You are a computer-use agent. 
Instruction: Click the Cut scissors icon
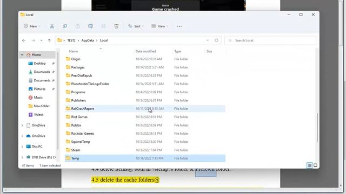pyautogui.click(x=52, y=26)
